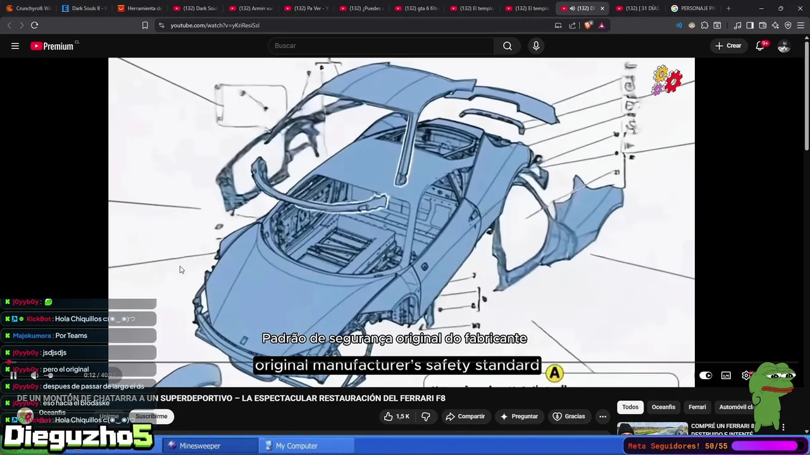810x455 pixels.
Task: Select Ferrari filter chip
Action: [697, 407]
